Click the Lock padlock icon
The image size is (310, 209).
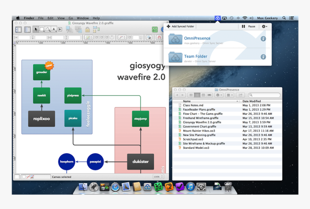click(87, 30)
